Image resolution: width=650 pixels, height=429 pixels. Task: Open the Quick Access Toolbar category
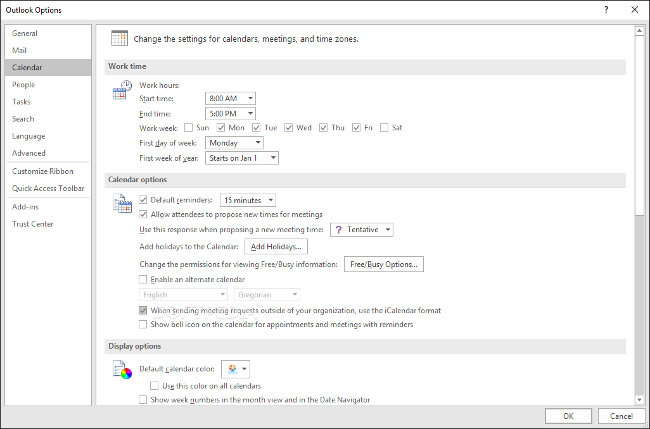(x=48, y=189)
